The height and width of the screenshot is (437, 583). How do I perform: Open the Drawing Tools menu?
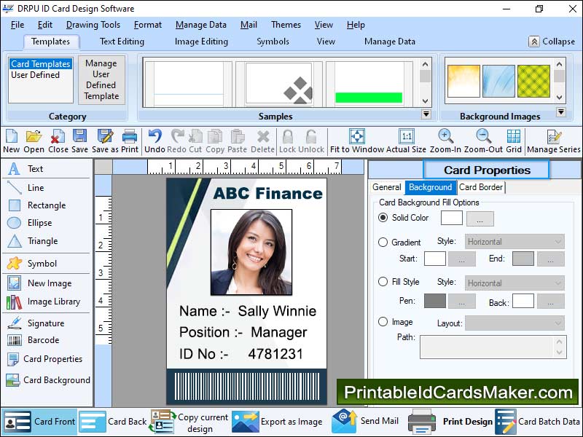tap(93, 25)
